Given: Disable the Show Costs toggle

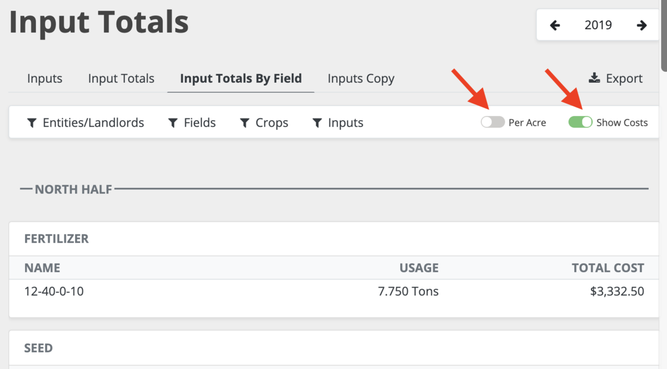Looking at the screenshot, I should pyautogui.click(x=580, y=123).
